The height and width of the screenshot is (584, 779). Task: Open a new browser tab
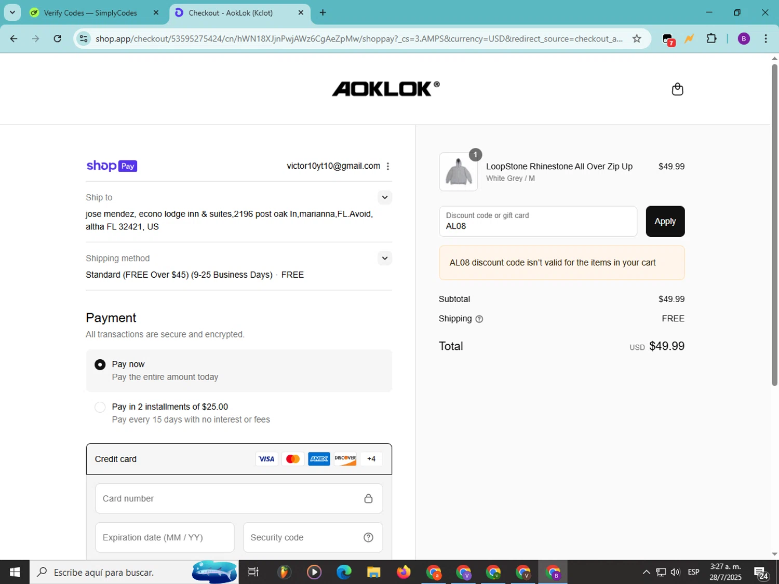323,12
